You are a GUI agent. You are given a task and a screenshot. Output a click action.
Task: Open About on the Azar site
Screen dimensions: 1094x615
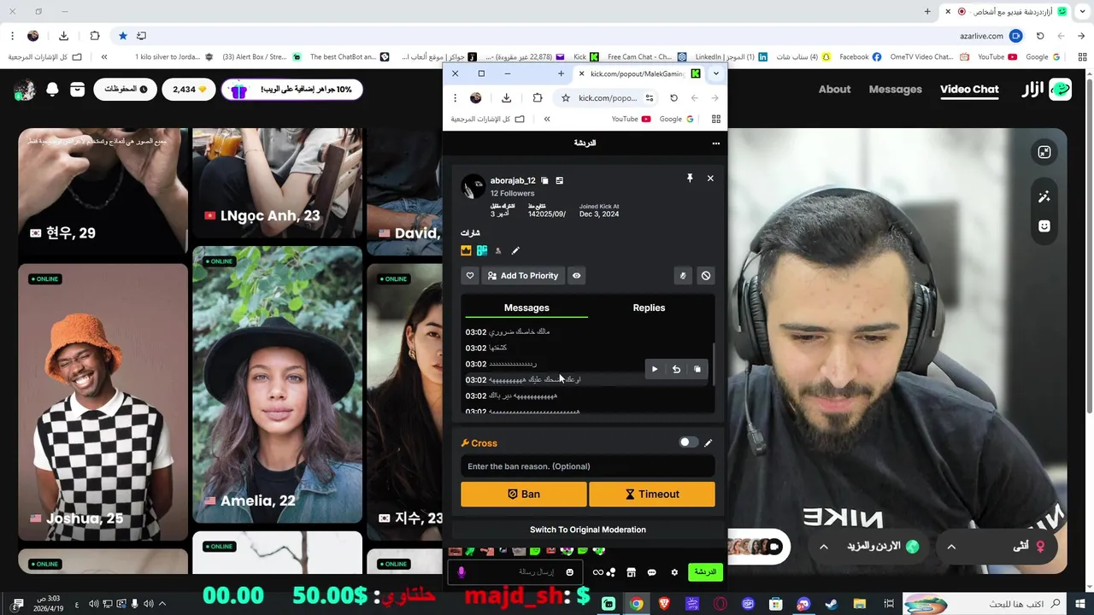834,89
